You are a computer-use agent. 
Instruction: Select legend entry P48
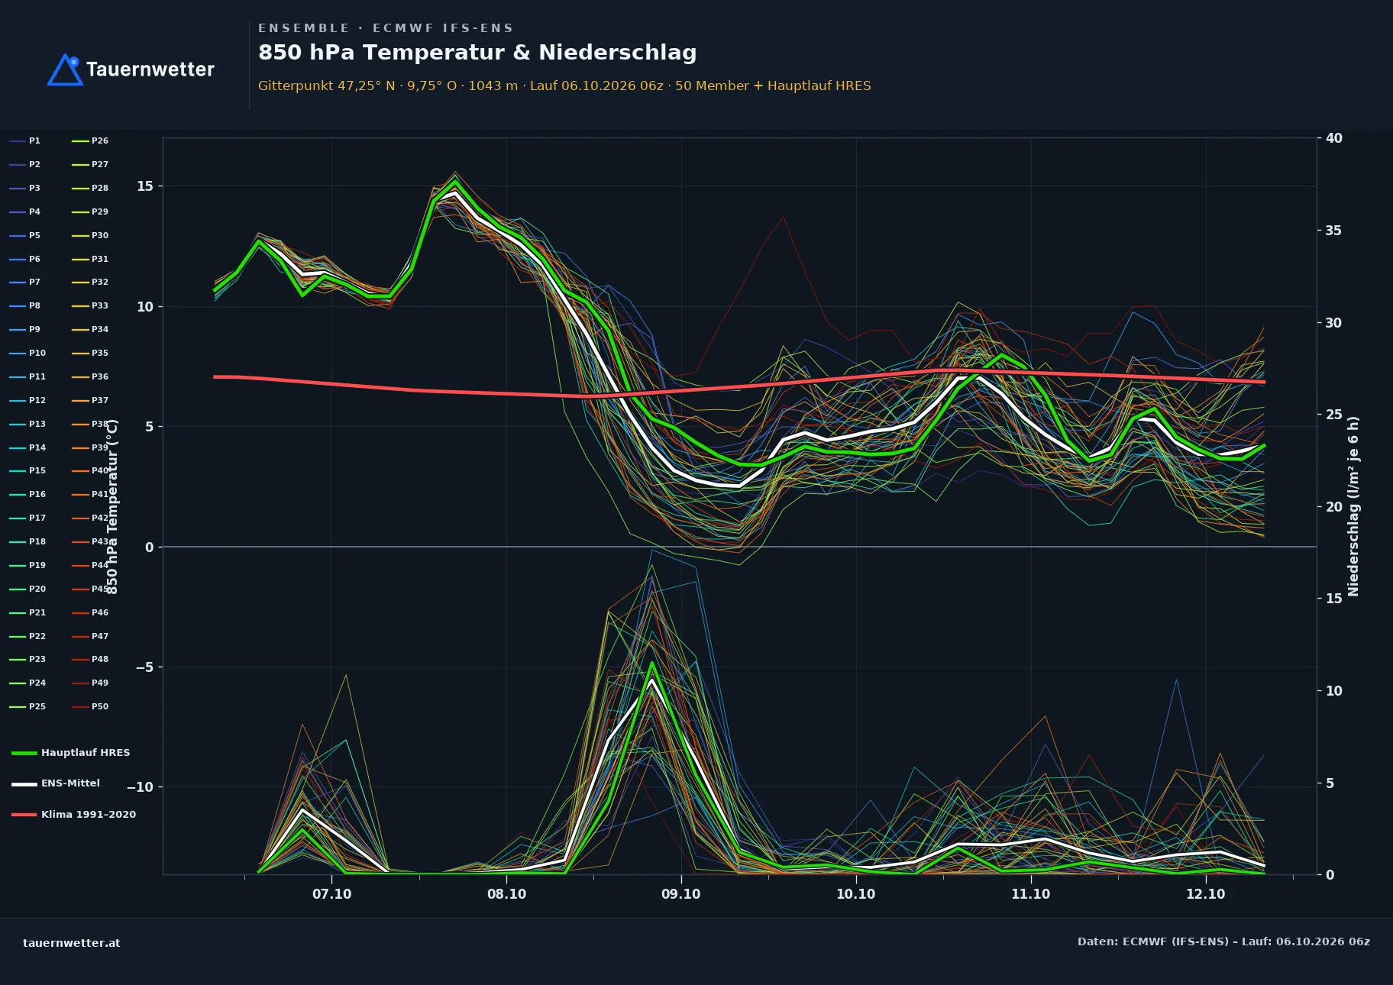tap(90, 659)
